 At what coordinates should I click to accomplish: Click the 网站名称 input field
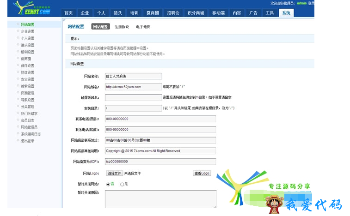[133, 76]
